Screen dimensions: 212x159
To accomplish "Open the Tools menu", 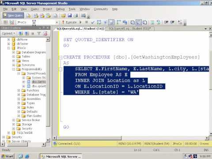I will coord(72,9).
